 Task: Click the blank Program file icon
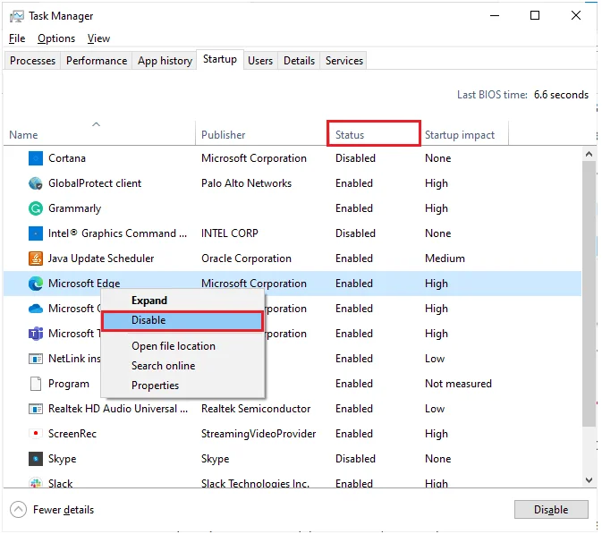[36, 384]
